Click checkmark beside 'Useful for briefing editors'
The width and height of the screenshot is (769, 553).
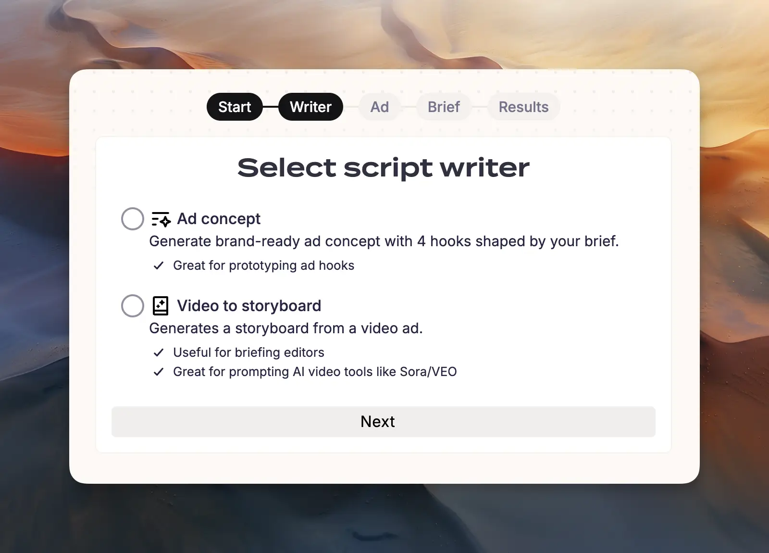pyautogui.click(x=159, y=353)
